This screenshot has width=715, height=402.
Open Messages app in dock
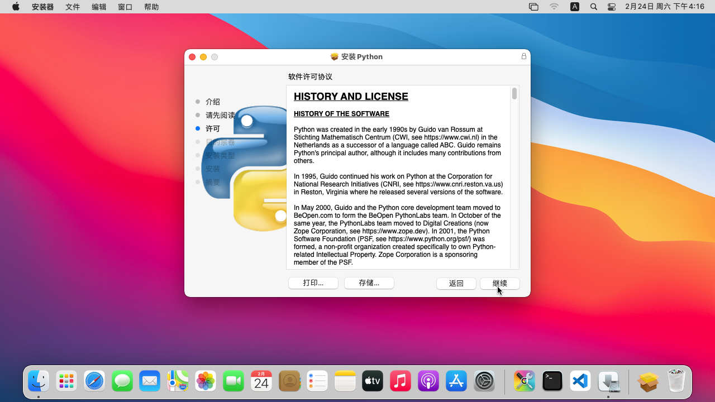coord(122,381)
